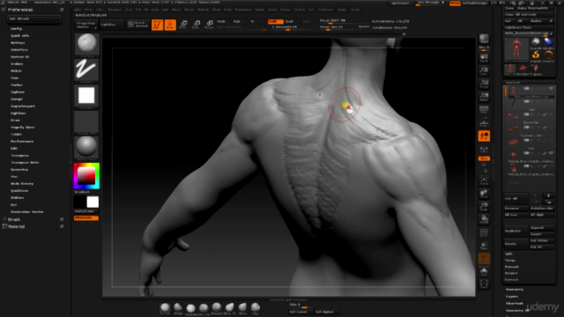This screenshot has height=317, width=564.
Task: Select the Standard brush in the bottom shelf
Action: 217,308
